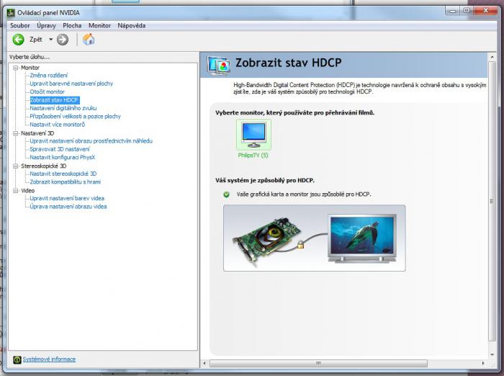Collapse the Stereoskopické 3D tree section

point(15,166)
